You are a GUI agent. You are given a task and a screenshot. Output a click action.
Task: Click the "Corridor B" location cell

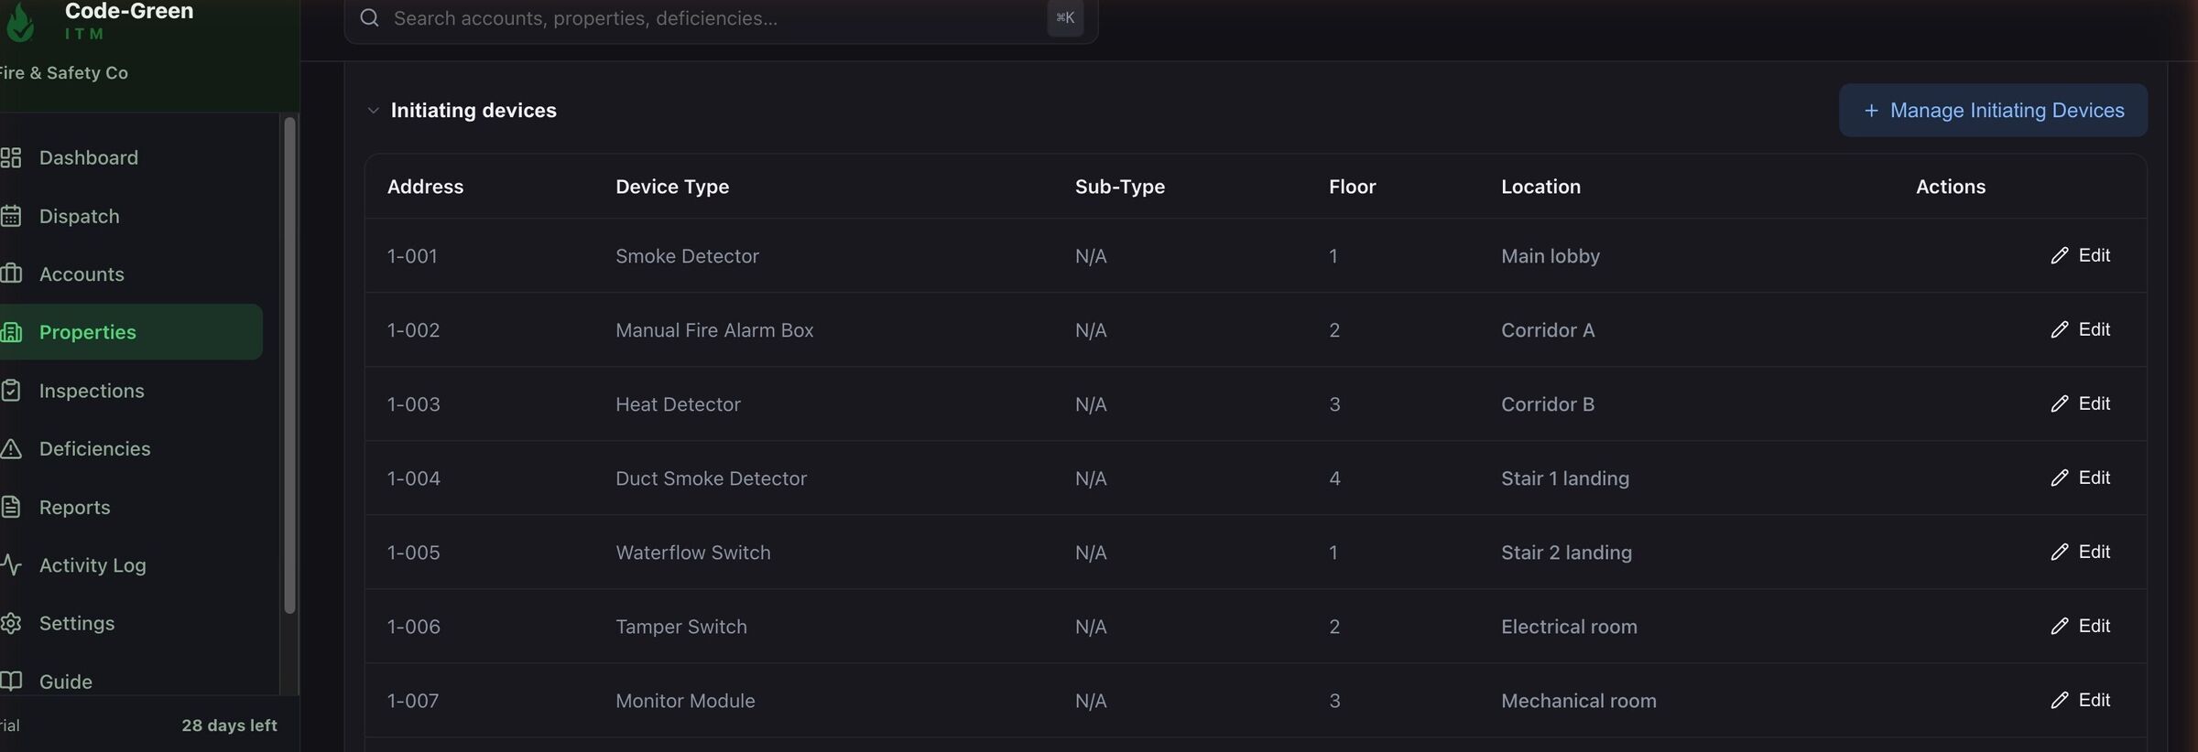1548,404
